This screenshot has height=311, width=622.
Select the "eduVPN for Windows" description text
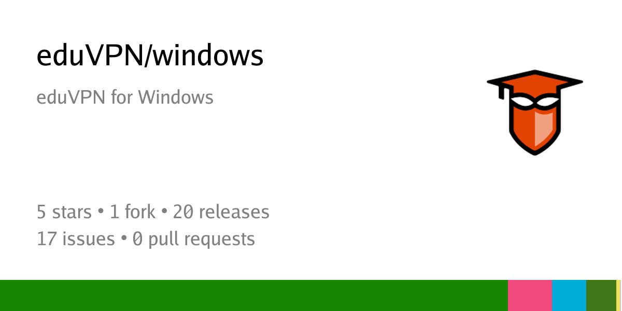[x=125, y=97]
